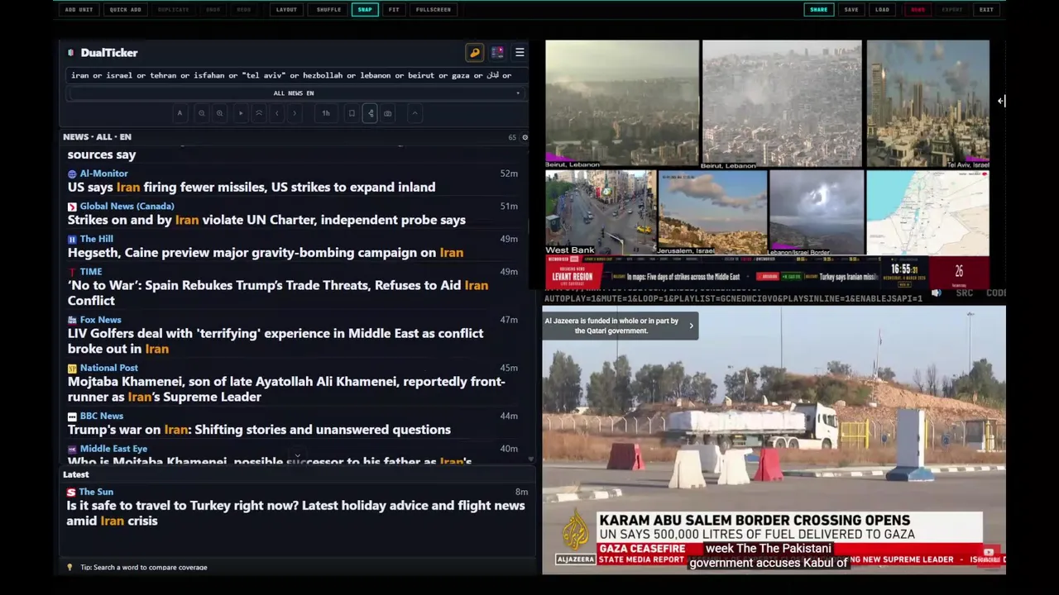
Task: Open BBC News Trump's war on Iran headline
Action: pyautogui.click(x=259, y=430)
